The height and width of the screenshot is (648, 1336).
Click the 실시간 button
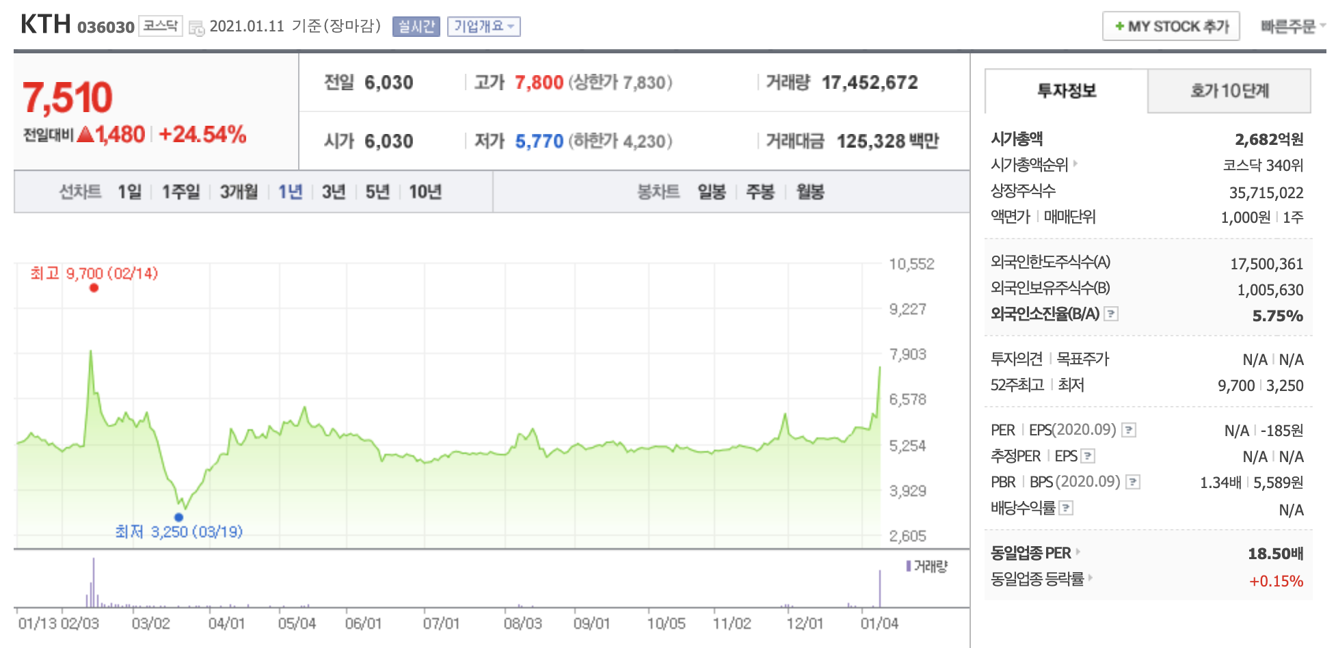(418, 27)
